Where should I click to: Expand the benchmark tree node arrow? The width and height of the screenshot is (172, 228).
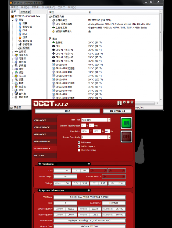click(13, 97)
